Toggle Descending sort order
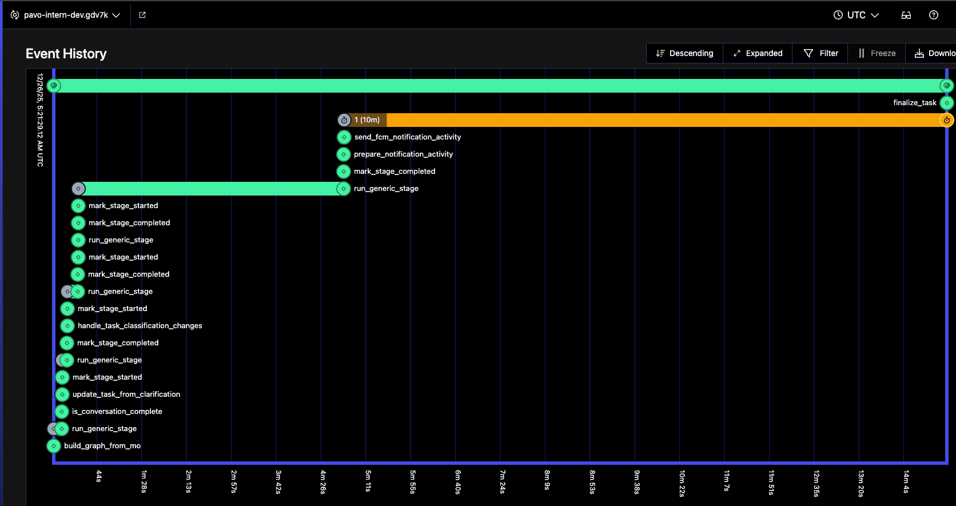 684,53
